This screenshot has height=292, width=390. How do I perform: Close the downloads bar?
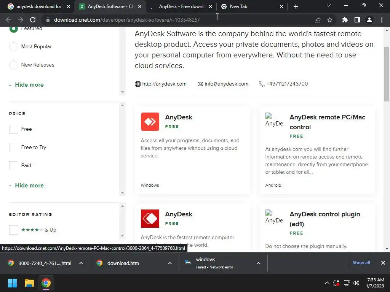(383, 263)
